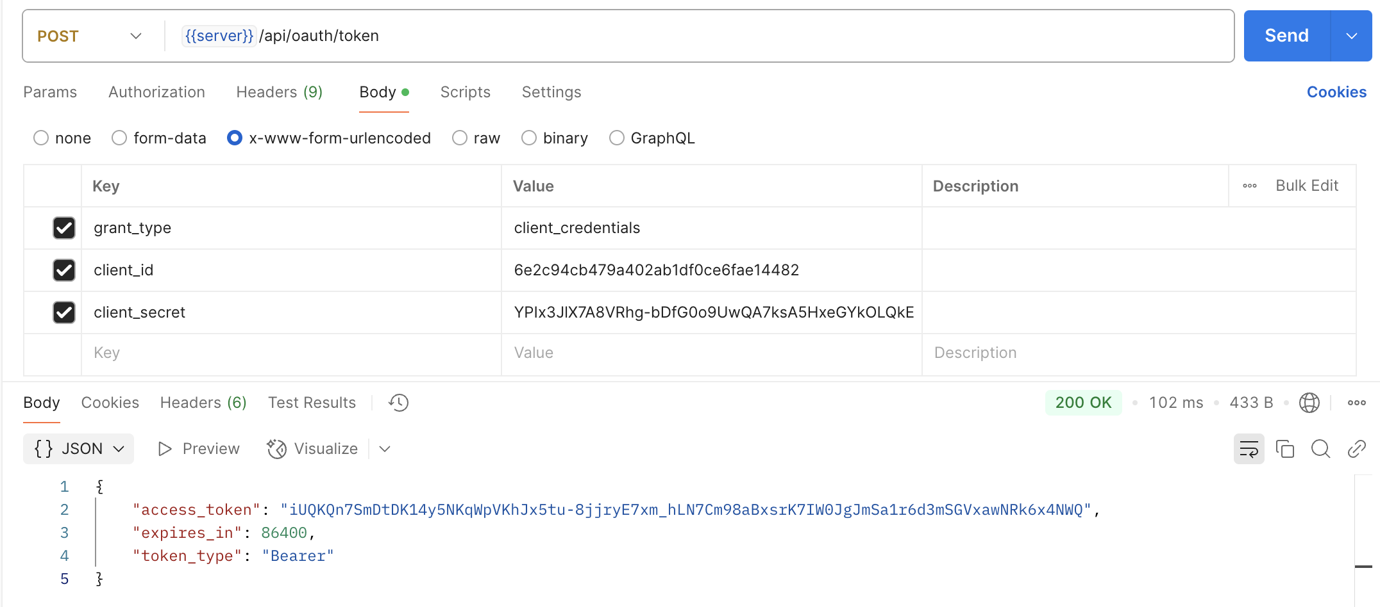Select the raw body type radio button
The image size is (1380, 607).
point(460,138)
